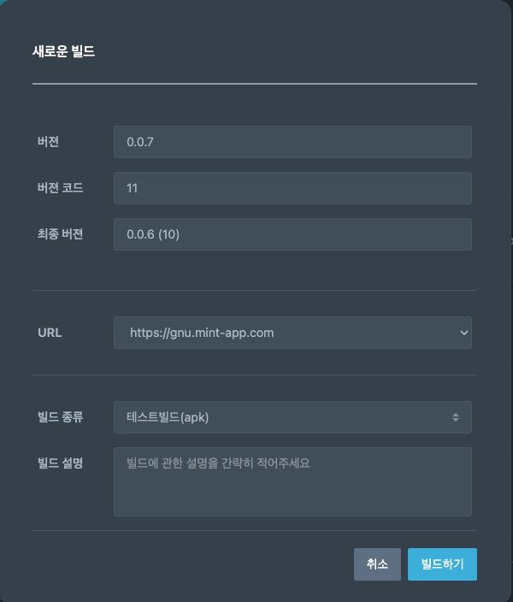
Task: Click the URL label
Action: pyautogui.click(x=50, y=333)
